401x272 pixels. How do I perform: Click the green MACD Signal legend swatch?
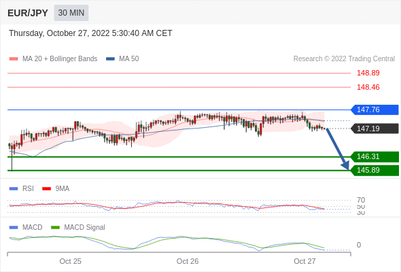55,228
